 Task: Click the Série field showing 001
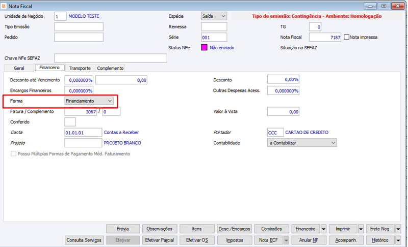tap(214, 37)
